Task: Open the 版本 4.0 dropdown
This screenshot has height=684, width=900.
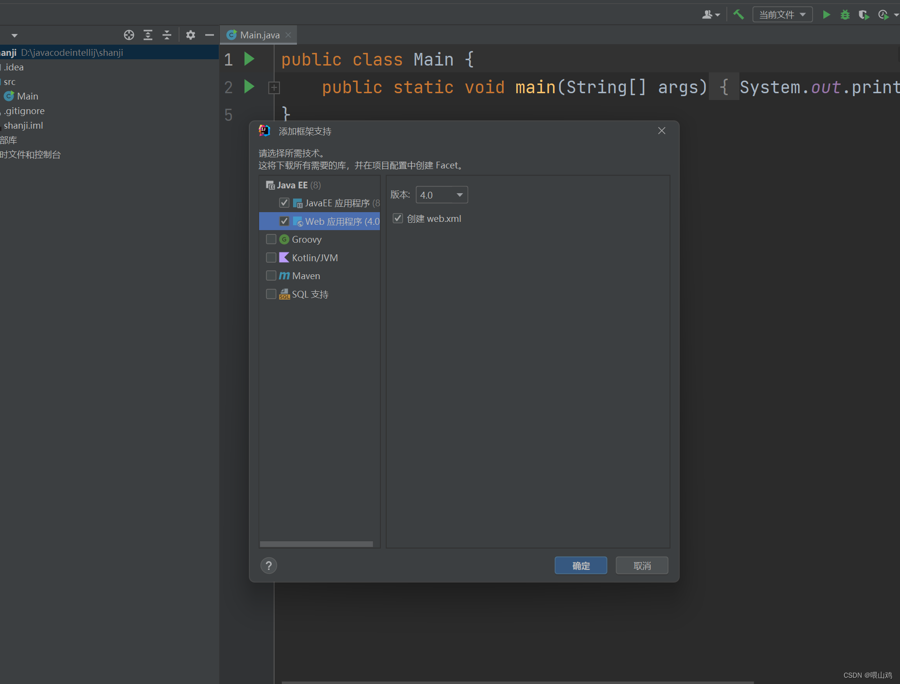Action: point(442,195)
